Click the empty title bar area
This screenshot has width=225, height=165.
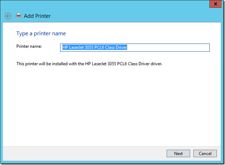(122, 4)
